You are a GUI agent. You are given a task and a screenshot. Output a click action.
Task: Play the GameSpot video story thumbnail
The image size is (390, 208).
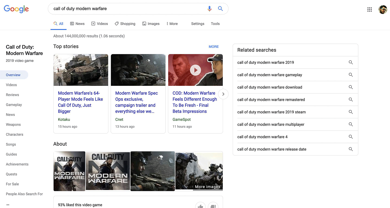tap(195, 70)
